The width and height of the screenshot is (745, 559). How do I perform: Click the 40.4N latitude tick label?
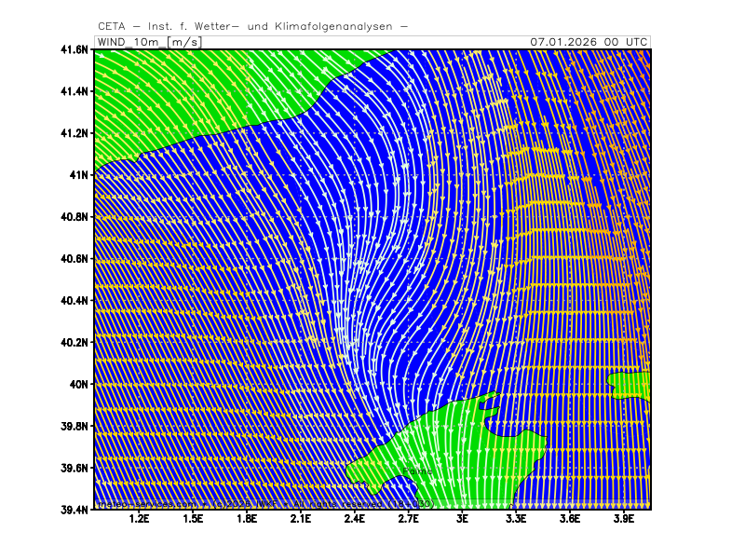[74, 300]
